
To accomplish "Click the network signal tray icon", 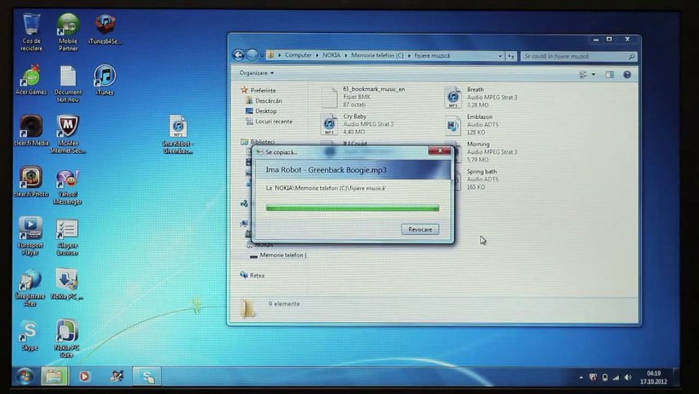I will [616, 378].
